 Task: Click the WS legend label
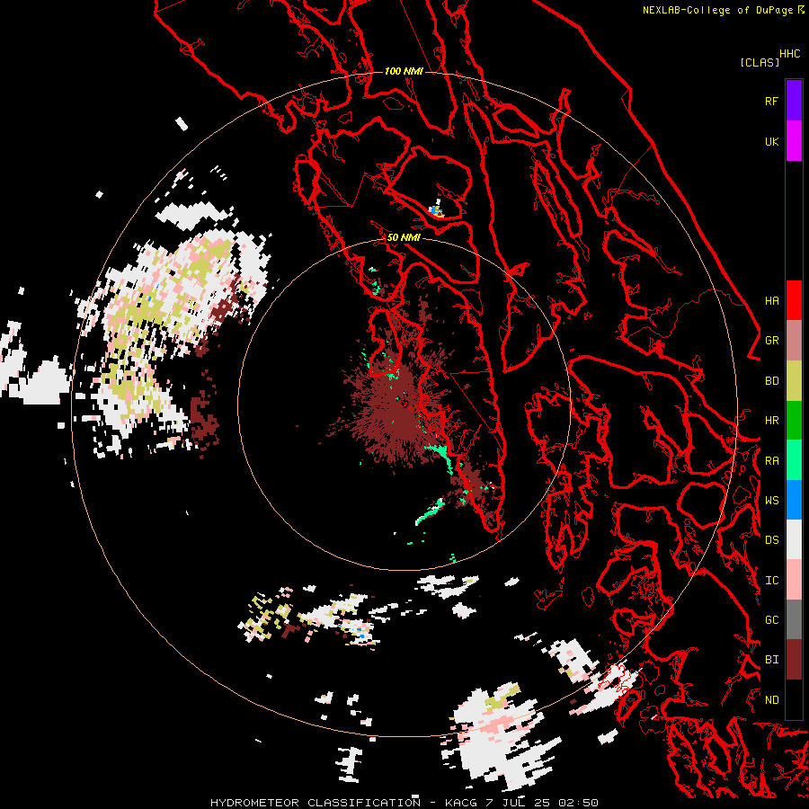[x=771, y=501]
